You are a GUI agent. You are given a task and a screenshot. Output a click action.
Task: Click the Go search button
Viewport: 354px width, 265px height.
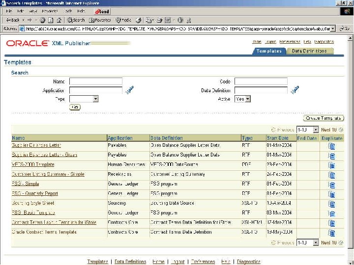coord(75,107)
